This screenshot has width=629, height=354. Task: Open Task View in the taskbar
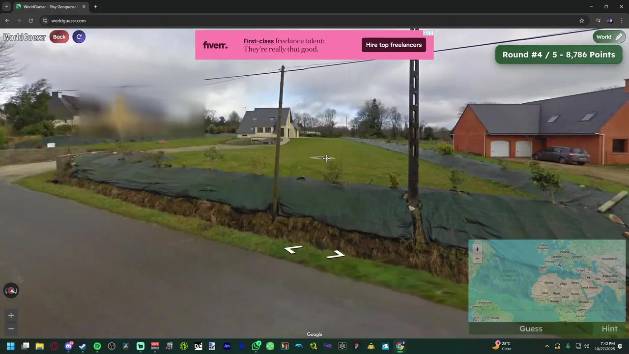25,346
